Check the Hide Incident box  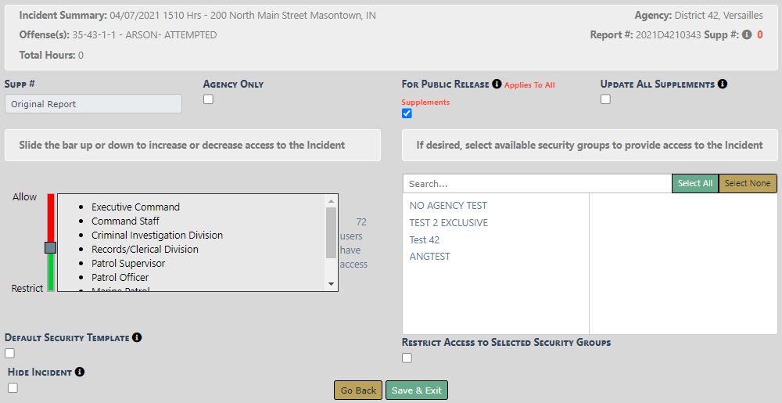(13, 387)
